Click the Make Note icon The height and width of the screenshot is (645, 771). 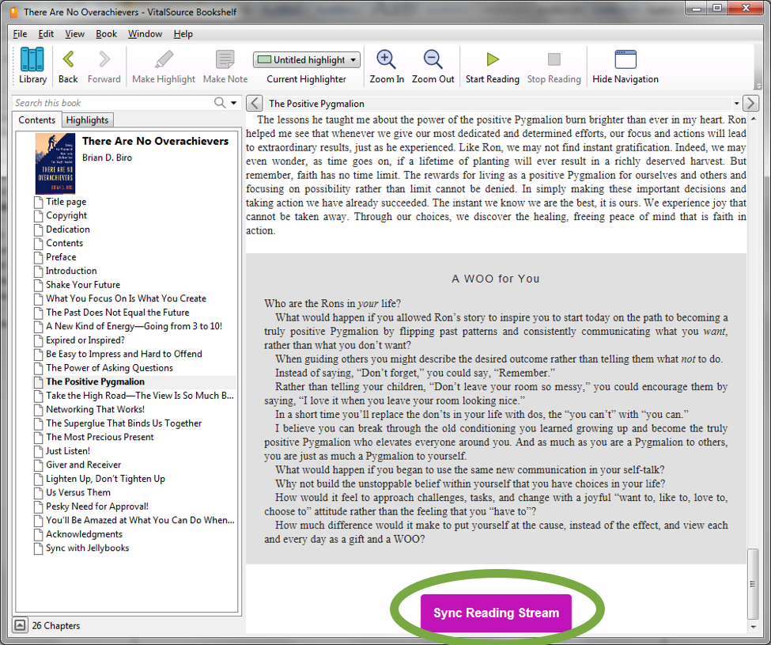(225, 60)
